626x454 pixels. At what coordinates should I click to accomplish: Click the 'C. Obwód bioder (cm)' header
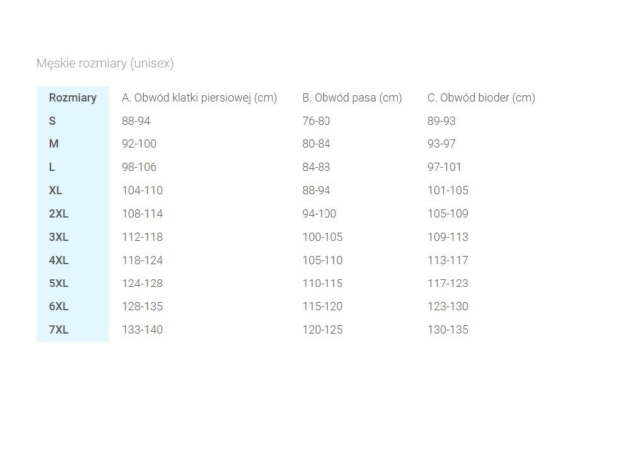pos(481,98)
